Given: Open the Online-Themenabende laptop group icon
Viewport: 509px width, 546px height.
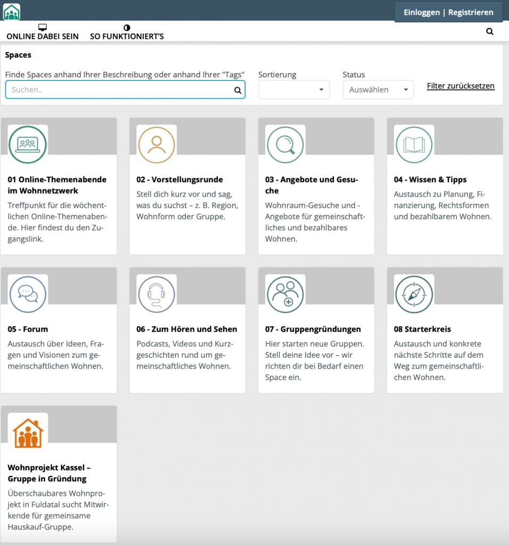Looking at the screenshot, I should click(28, 144).
